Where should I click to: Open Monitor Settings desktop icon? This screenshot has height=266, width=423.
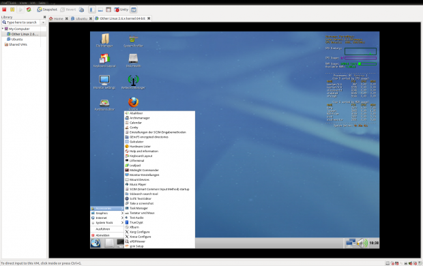point(104,82)
